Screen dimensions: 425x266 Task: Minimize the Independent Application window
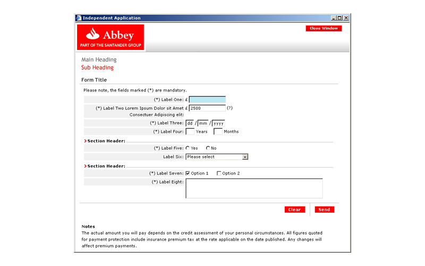(333, 18)
